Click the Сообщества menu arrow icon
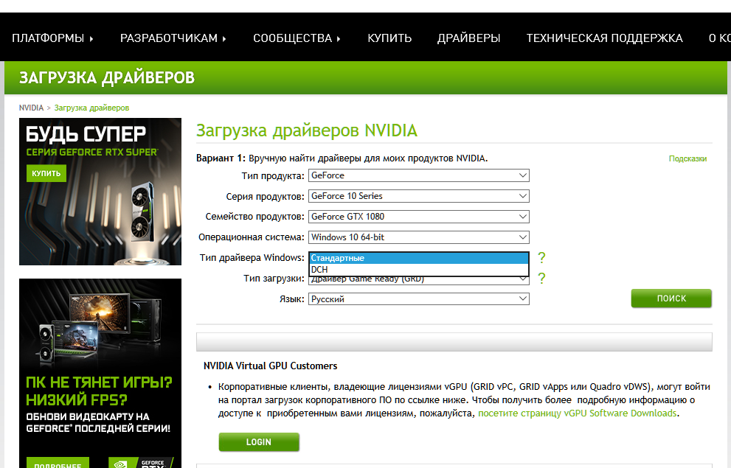 pyautogui.click(x=339, y=38)
